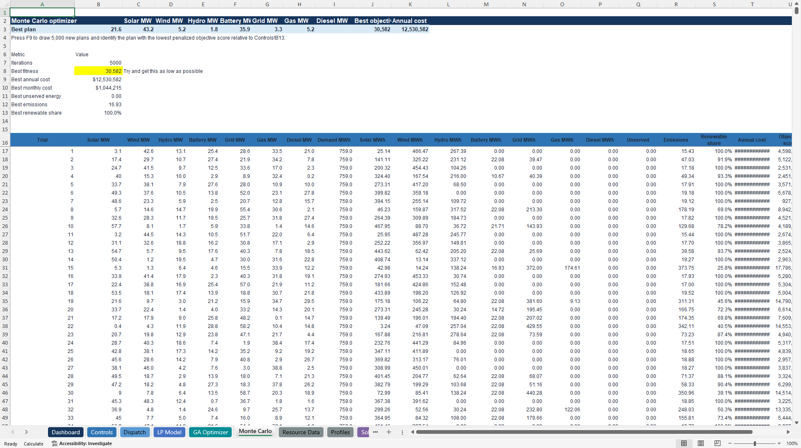
Task: Select the Trial column header
Action: 42,140
